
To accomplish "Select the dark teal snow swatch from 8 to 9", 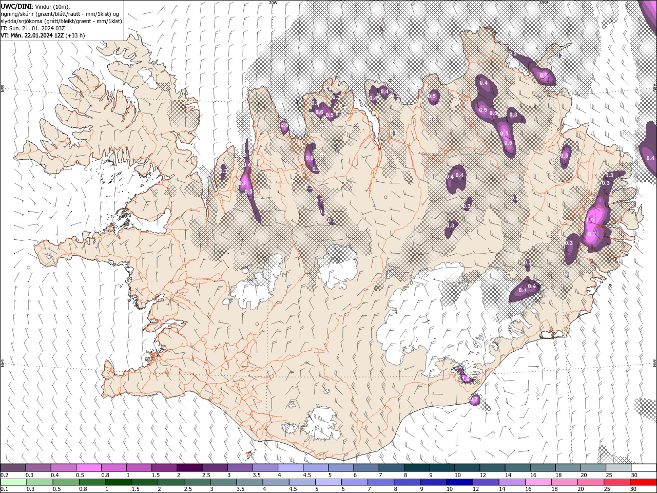I will (416, 467).
